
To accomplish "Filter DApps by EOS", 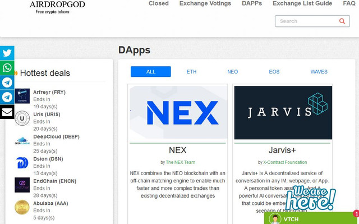I will pos(274,72).
